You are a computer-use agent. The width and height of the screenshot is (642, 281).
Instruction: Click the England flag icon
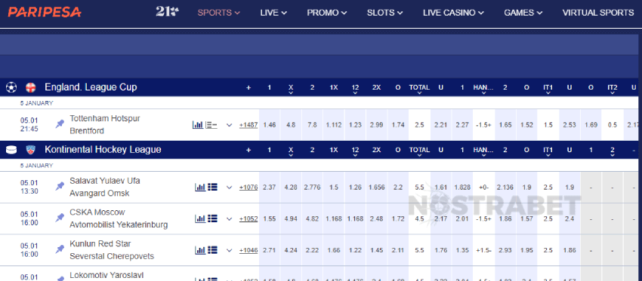31,87
